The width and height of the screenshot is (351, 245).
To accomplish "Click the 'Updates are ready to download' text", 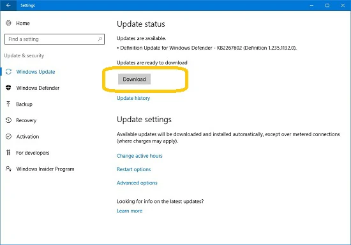I will 152,63.
